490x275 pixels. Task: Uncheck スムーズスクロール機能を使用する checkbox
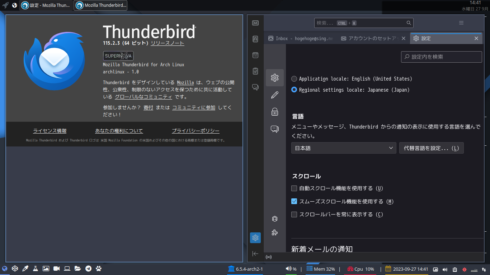click(x=294, y=201)
